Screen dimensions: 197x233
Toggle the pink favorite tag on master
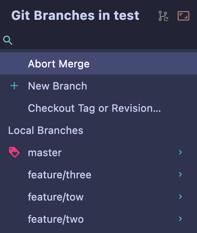coord(14,152)
